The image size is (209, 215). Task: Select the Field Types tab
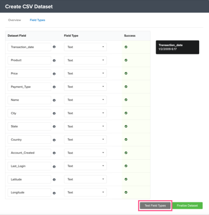37,20
